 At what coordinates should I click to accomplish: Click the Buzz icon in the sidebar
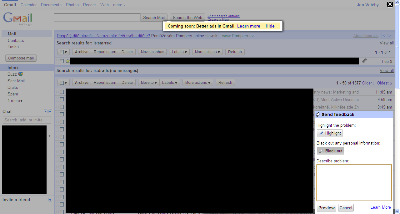[21, 74]
